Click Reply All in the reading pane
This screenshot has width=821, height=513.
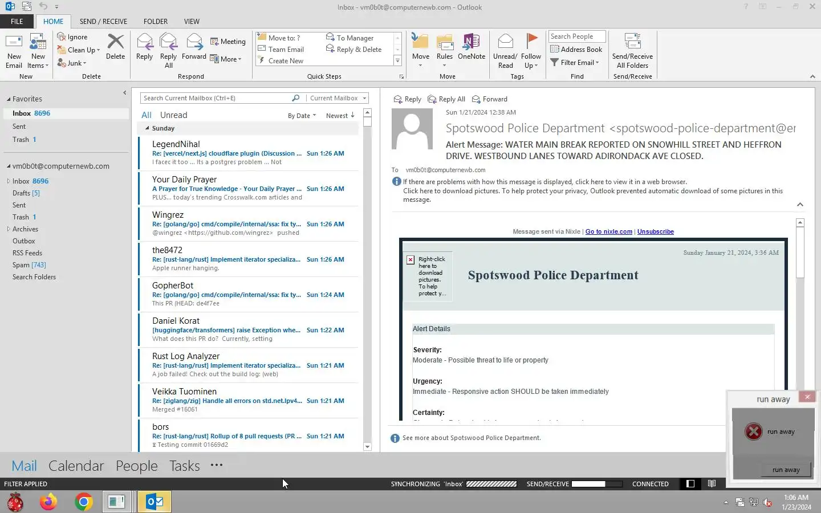(446, 99)
